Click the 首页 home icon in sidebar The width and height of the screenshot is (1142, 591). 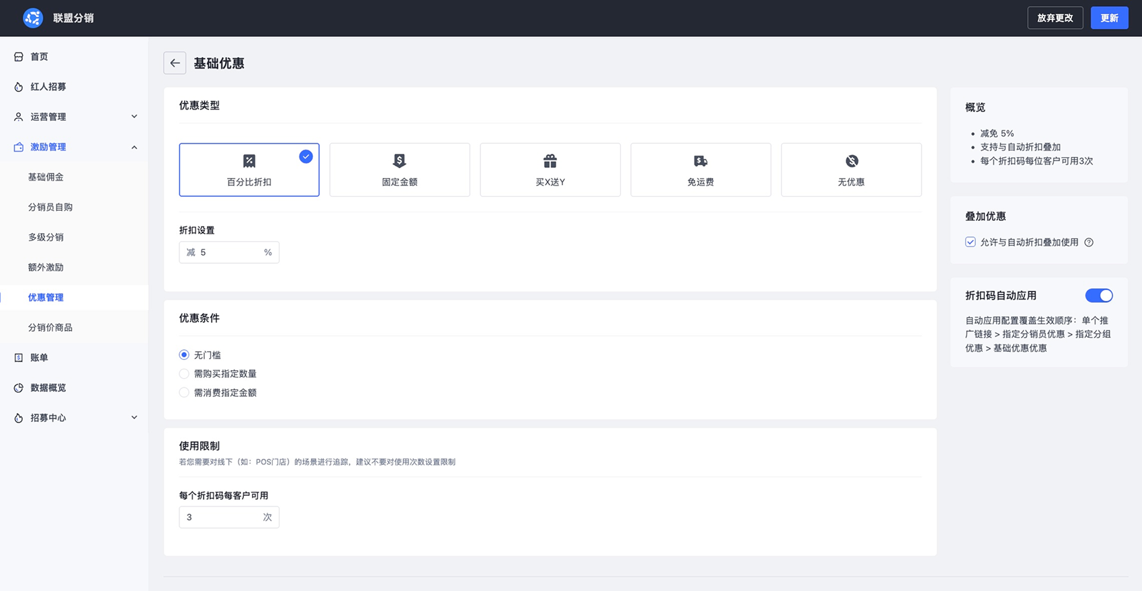point(19,57)
